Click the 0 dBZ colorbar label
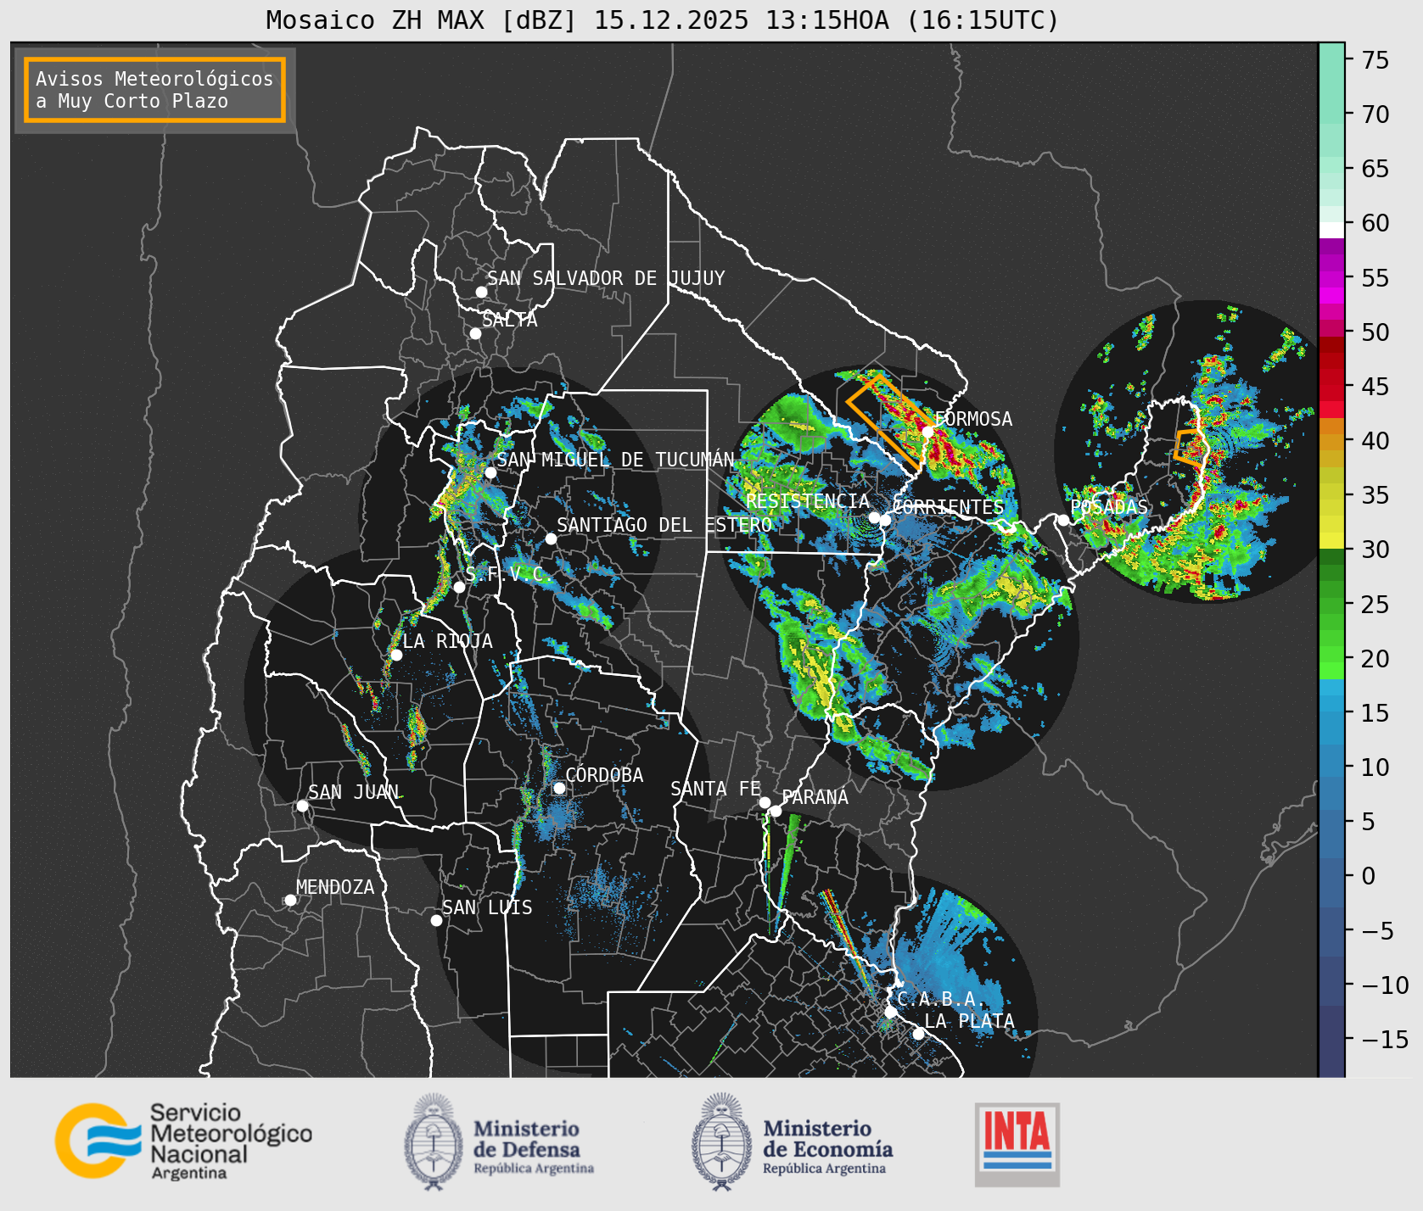 (x=1369, y=876)
